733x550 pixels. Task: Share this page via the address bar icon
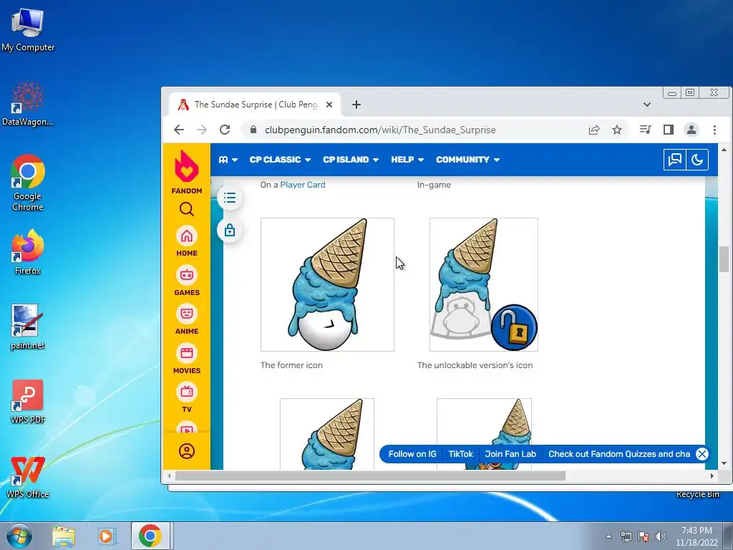[593, 130]
